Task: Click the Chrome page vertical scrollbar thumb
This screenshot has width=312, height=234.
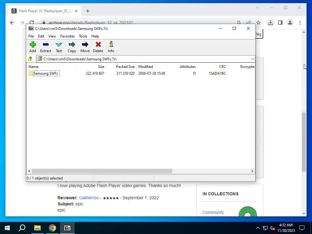Action: click(304, 142)
